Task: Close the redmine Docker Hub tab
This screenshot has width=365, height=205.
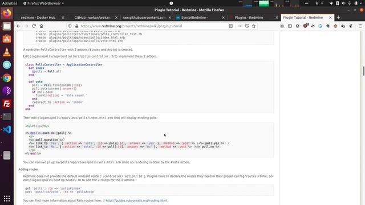Action: [x=63, y=18]
